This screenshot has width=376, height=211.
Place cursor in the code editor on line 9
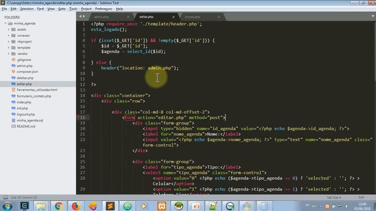(140, 68)
